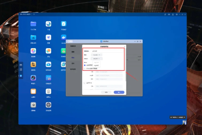Select the highlighted network tab in docker sidebar
The width and height of the screenshot is (202, 135).
tap(73, 58)
